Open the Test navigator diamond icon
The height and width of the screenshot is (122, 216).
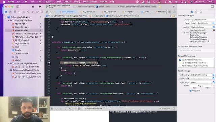coord(28,12)
